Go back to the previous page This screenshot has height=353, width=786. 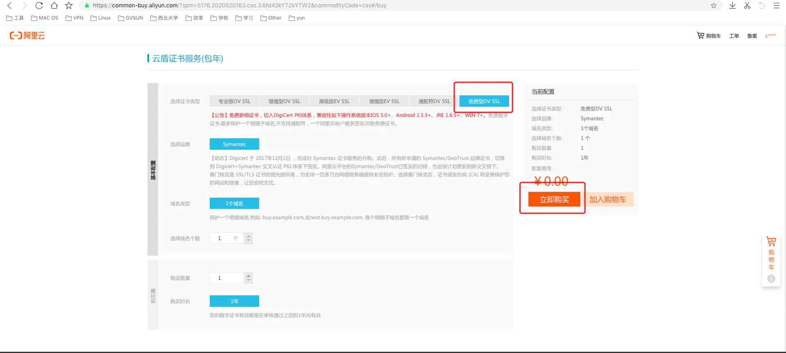9,5
